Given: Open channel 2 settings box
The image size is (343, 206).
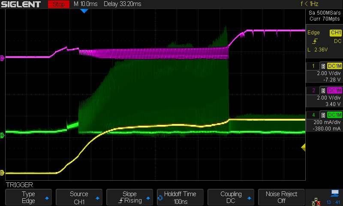Looking at the screenshot, I should coord(324,97).
